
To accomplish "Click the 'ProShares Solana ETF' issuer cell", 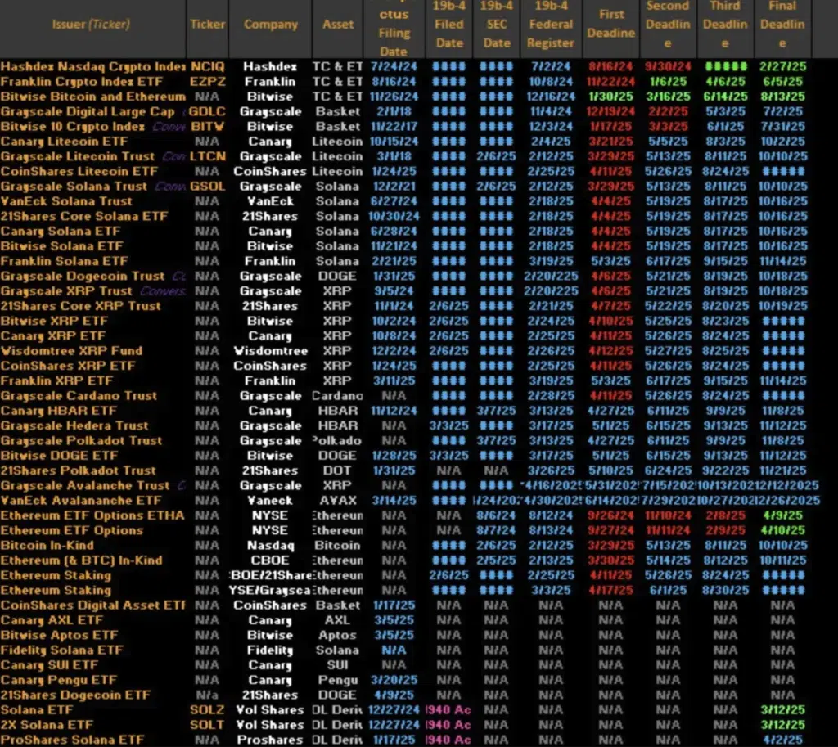I will pos(72,740).
